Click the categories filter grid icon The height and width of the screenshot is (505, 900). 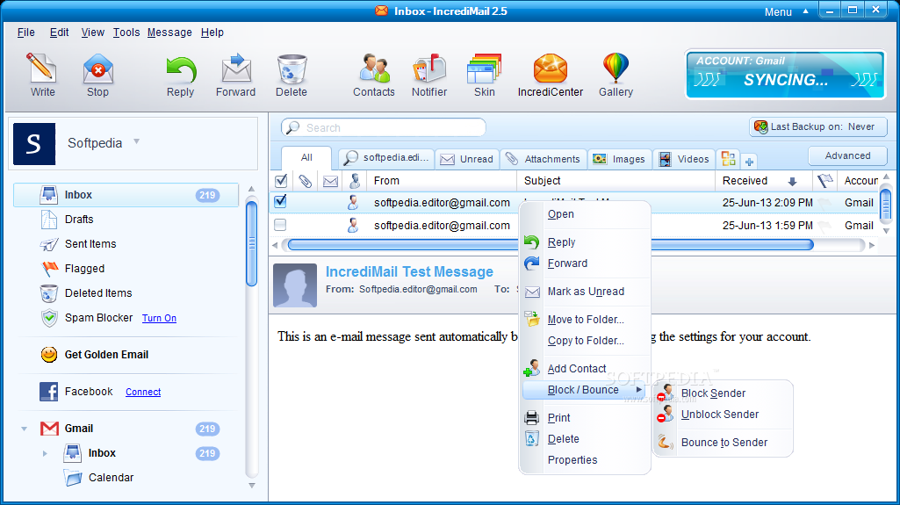point(729,158)
